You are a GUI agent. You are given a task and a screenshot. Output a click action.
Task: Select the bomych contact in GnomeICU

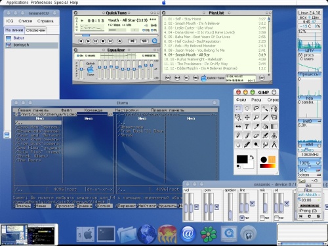point(31,45)
